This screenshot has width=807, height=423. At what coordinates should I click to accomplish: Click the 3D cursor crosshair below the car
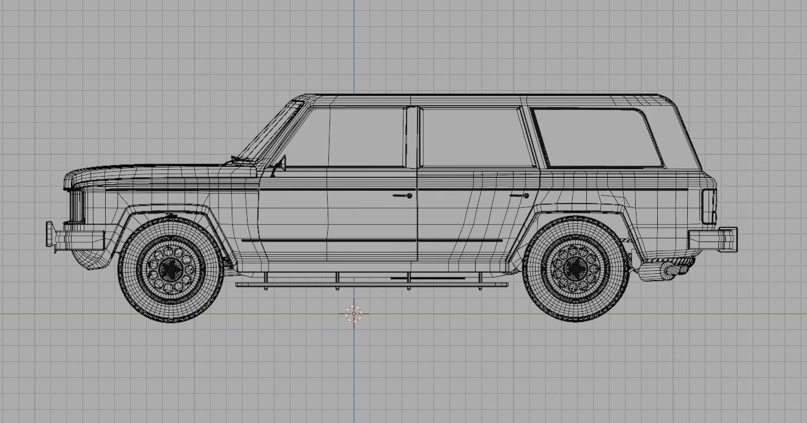353,314
